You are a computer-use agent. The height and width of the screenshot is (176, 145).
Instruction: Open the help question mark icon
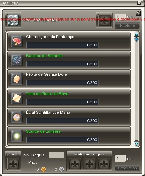tap(138, 13)
